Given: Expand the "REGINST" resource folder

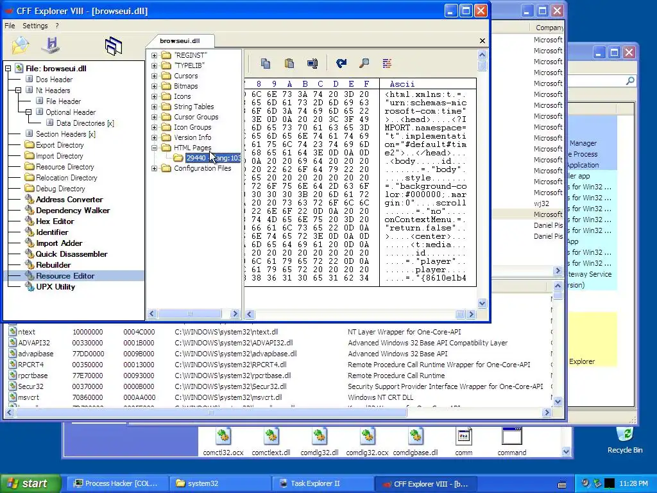Looking at the screenshot, I should tap(154, 55).
